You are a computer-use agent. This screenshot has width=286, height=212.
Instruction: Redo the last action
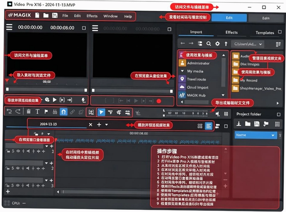point(18,111)
